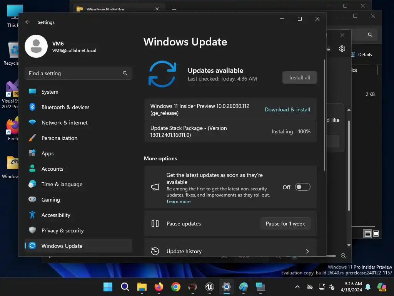394x296 pixels.
Task: Click the Network wifi icon in sidebar
Action: coord(32,123)
